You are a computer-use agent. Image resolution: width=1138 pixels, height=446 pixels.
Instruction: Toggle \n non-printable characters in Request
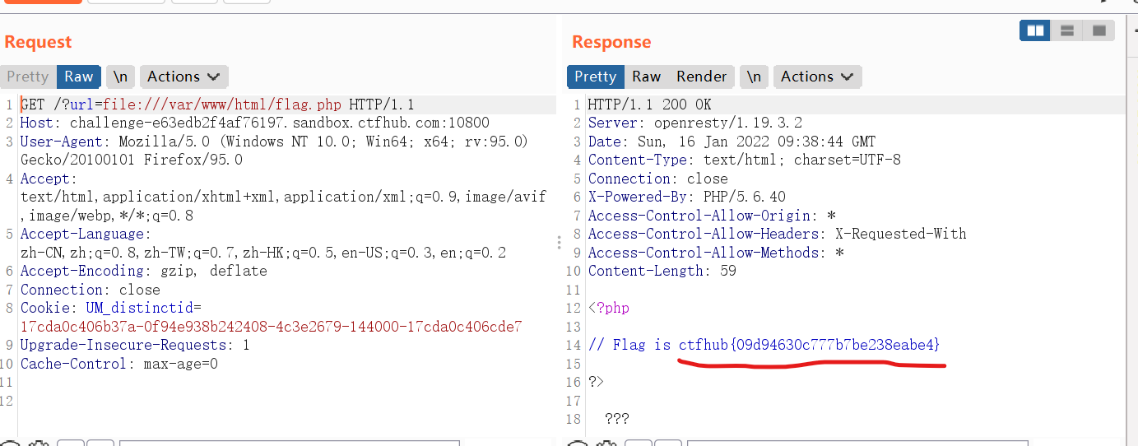[x=121, y=77]
